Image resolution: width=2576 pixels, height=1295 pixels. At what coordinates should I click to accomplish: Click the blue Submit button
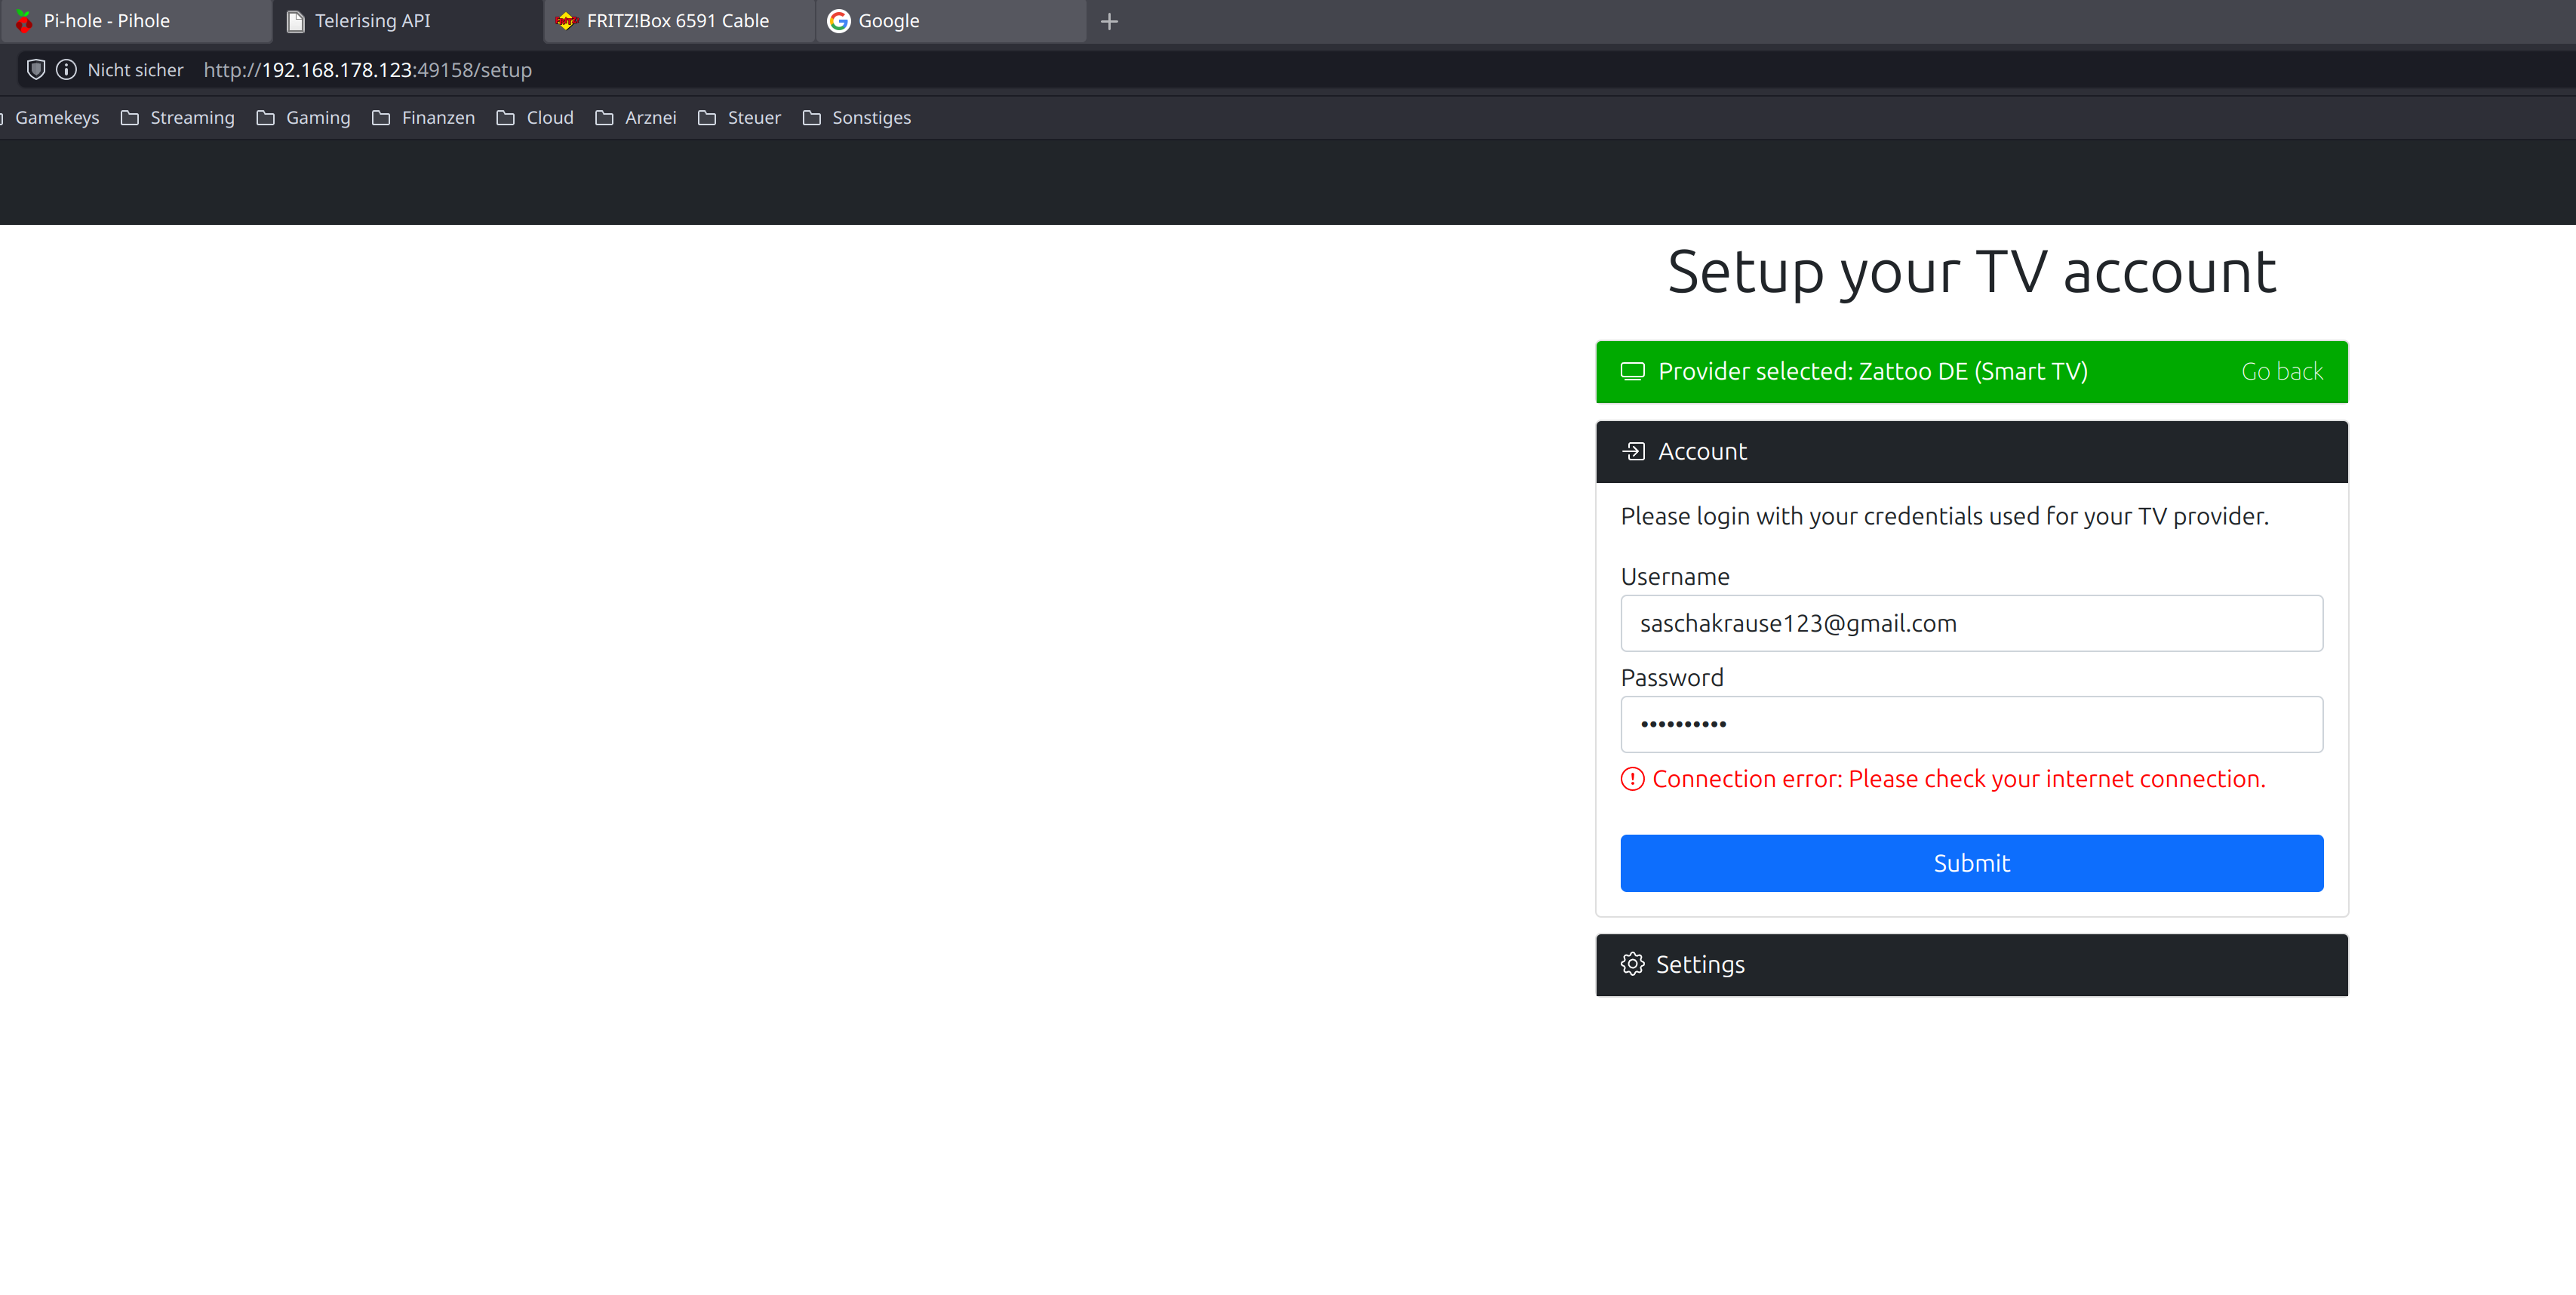click(x=1971, y=864)
